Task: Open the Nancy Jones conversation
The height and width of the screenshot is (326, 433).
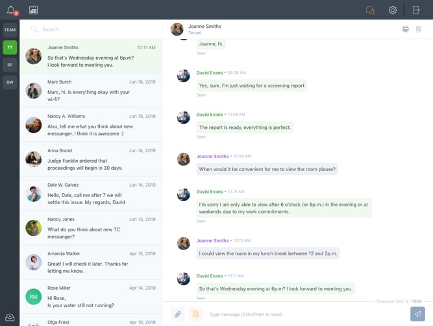Action: point(91,228)
